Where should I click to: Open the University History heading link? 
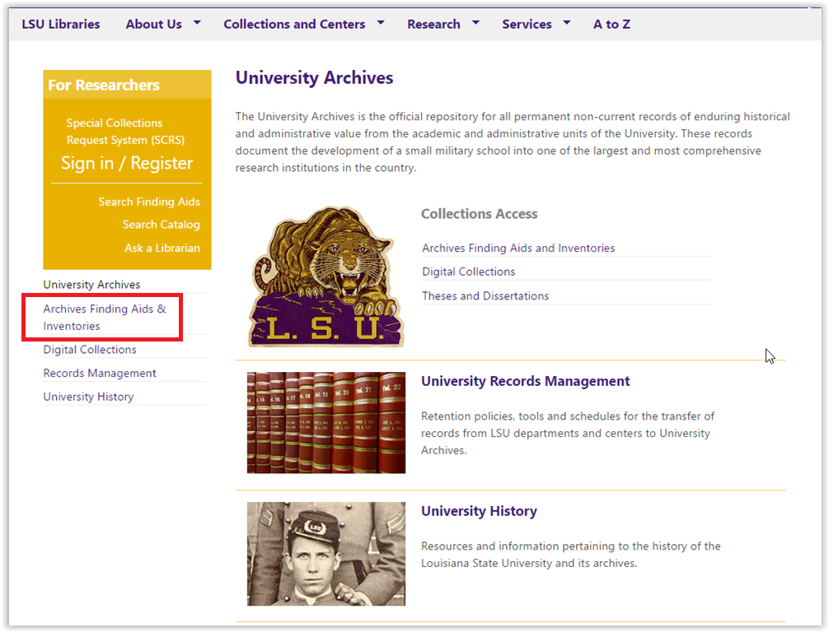tap(479, 511)
